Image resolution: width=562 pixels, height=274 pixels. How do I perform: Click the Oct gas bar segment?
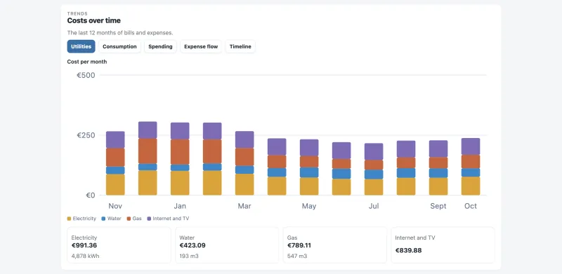(471, 162)
